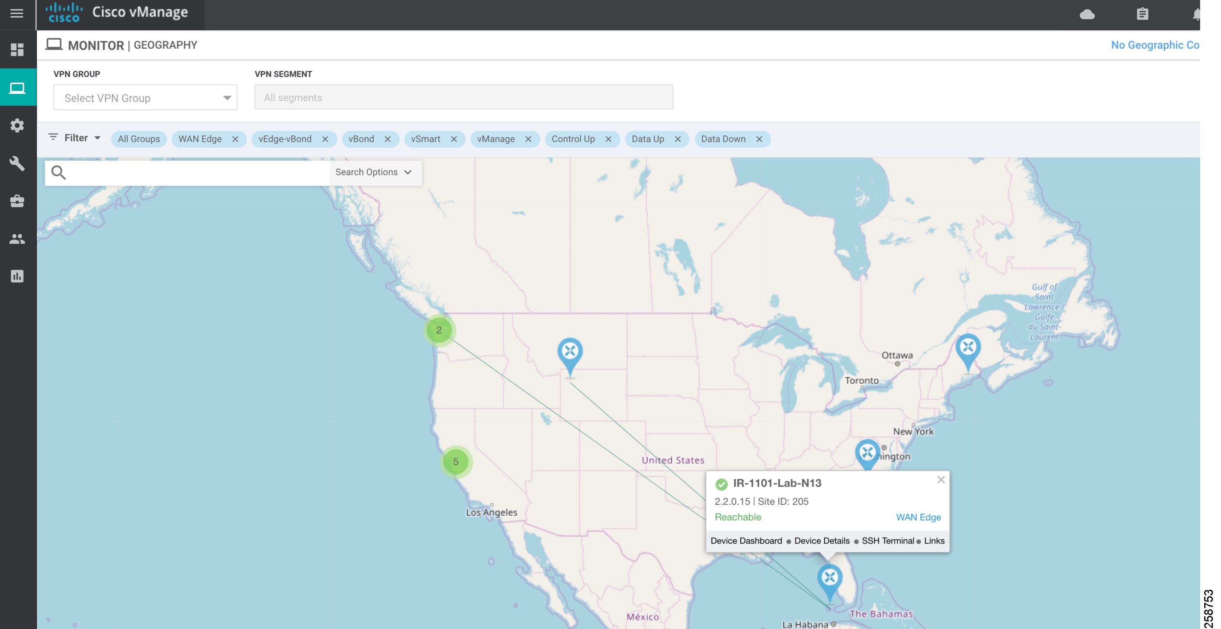
Task: Click the monitor icon beside MONITOR heading
Action: click(54, 45)
